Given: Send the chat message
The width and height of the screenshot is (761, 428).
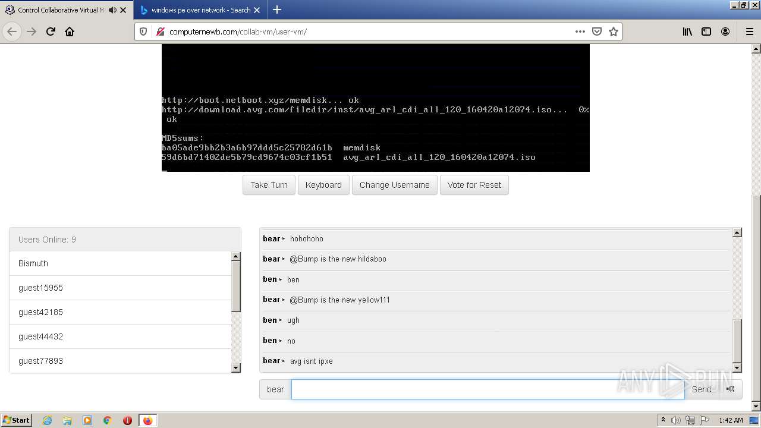Looking at the screenshot, I should pos(702,389).
